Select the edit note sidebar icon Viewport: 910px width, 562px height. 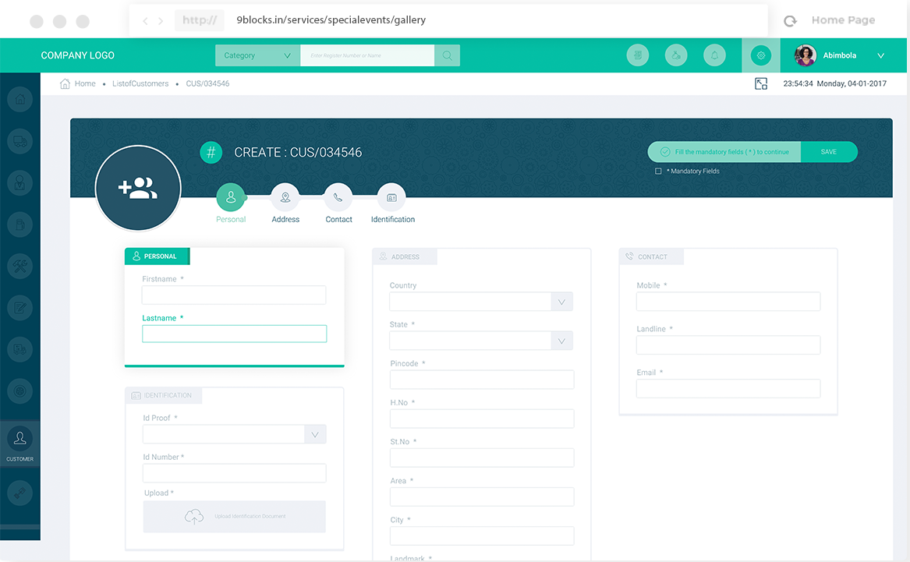point(19,308)
